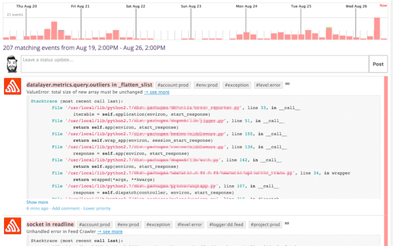Image resolution: width=393 pixels, height=246 pixels.
Task: Click 'Lower priority' under first event
Action: click(97, 208)
